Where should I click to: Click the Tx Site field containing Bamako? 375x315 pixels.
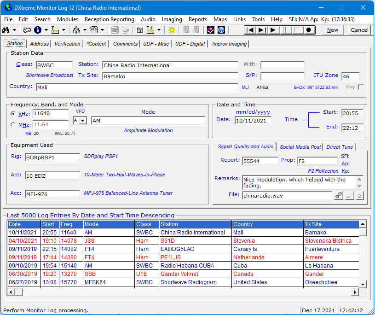click(170, 76)
